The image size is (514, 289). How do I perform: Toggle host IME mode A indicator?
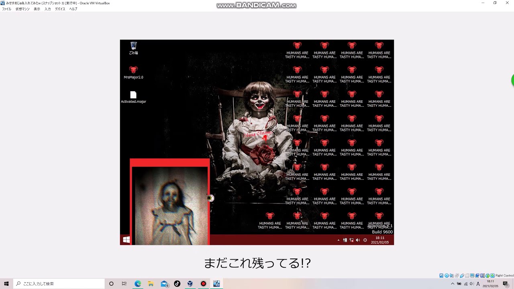[478, 284]
